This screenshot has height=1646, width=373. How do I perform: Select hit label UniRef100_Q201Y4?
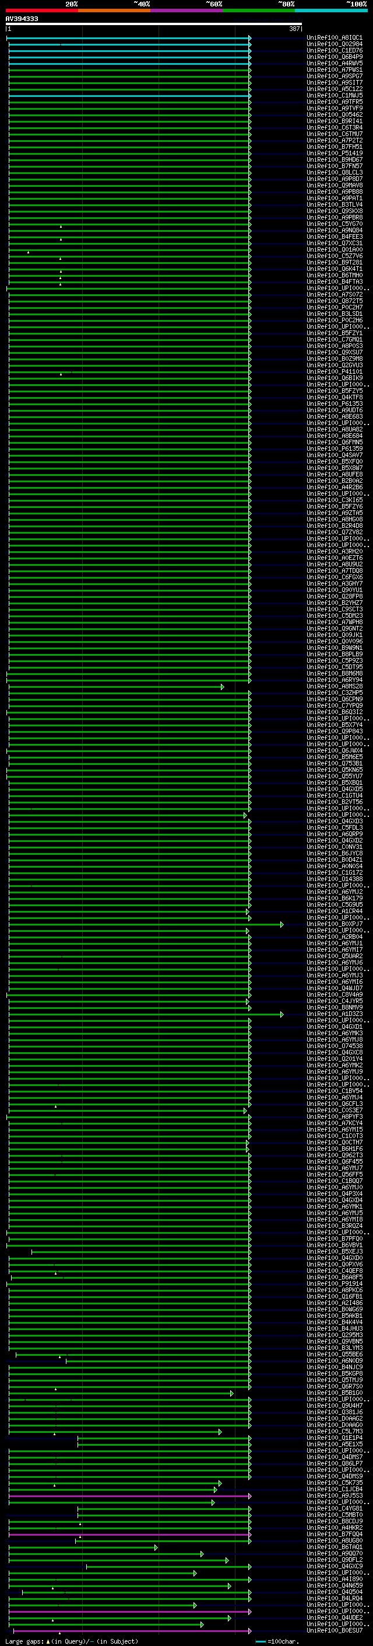[335, 1059]
